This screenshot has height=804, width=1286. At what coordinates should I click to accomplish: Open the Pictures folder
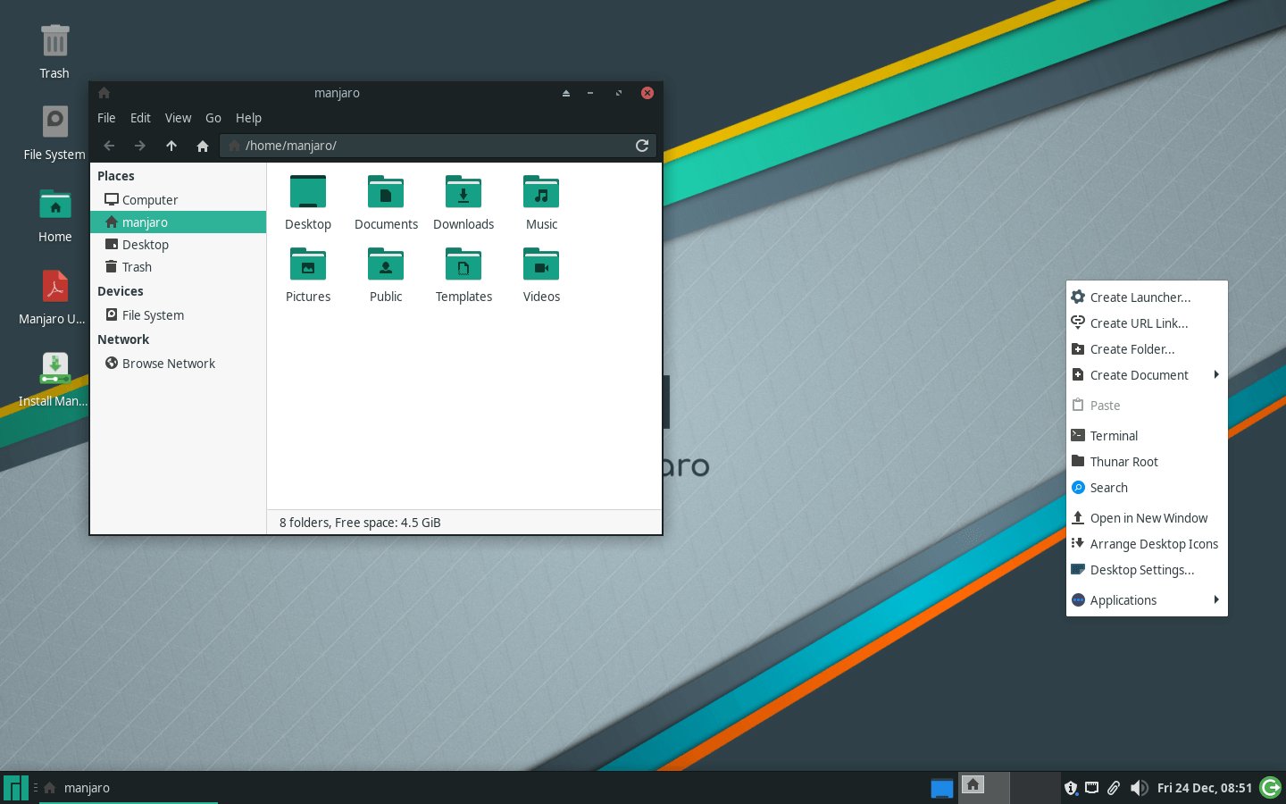[x=308, y=275]
